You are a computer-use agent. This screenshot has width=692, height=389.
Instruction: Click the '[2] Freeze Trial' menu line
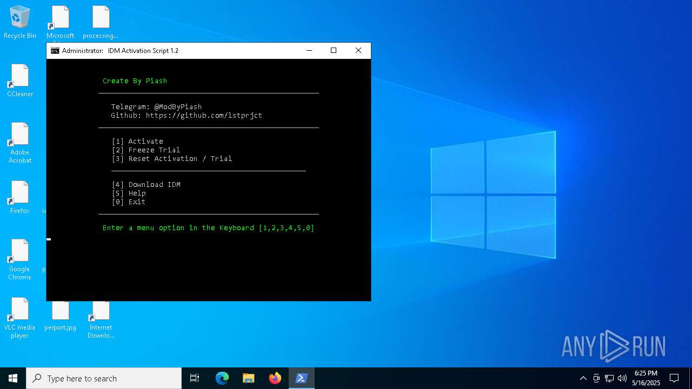coord(146,150)
